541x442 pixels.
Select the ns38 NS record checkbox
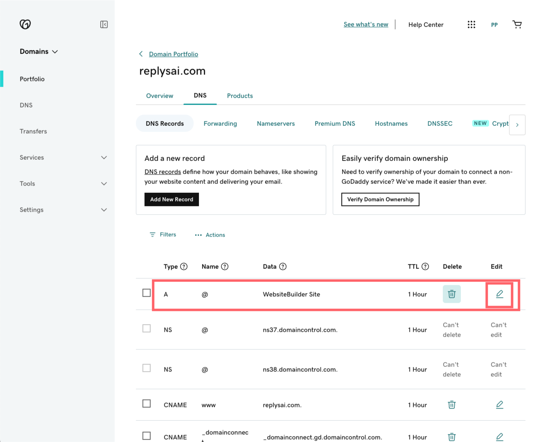(x=147, y=368)
